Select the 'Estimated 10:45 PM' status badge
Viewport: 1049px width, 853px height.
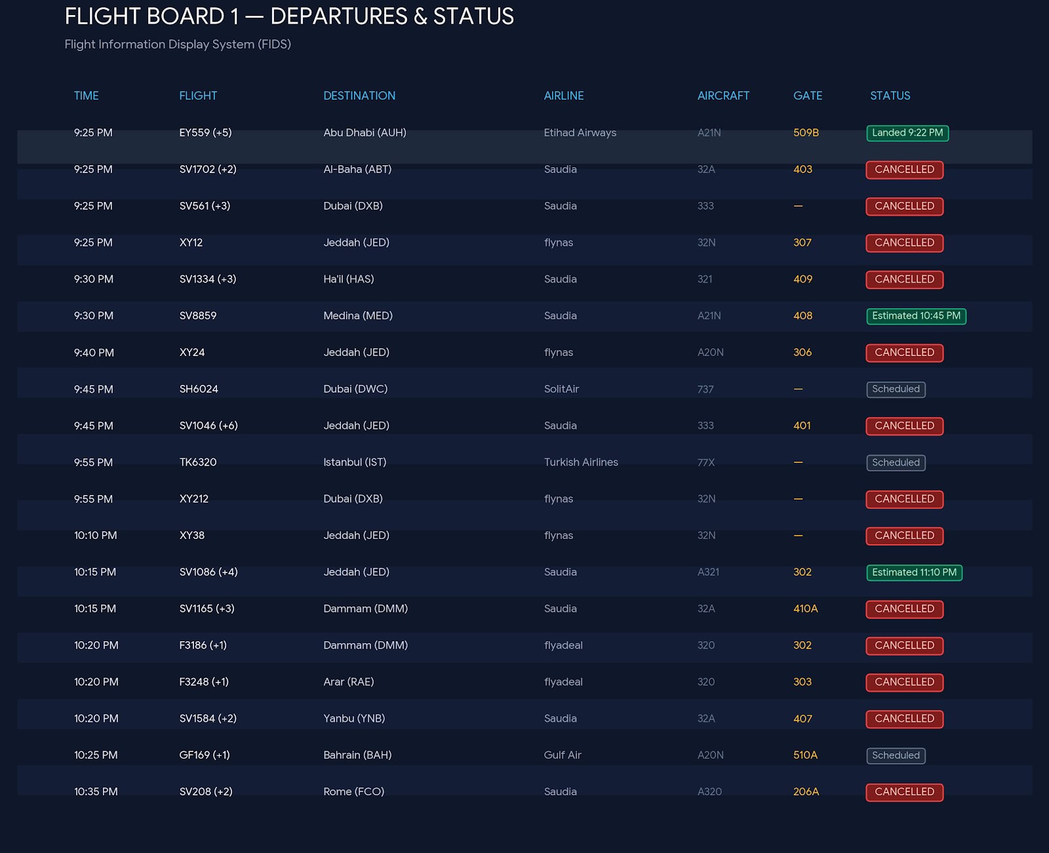point(916,316)
